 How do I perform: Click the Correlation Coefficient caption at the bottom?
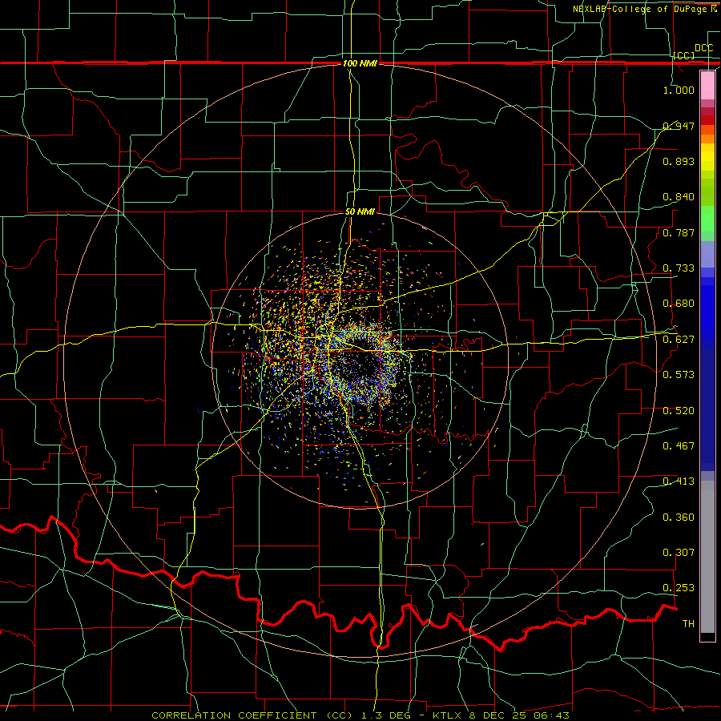tap(360, 715)
